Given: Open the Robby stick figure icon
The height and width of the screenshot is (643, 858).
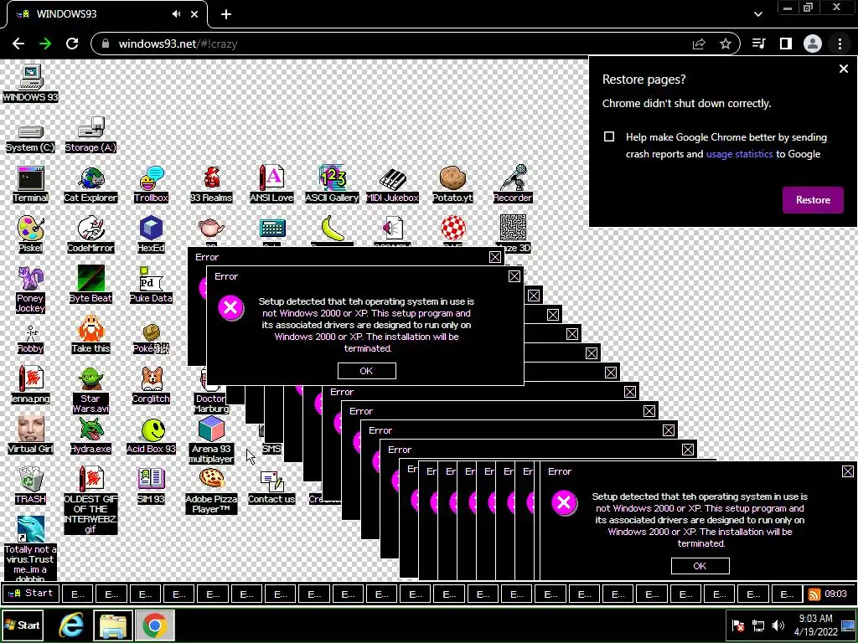Looking at the screenshot, I should 30,340.
